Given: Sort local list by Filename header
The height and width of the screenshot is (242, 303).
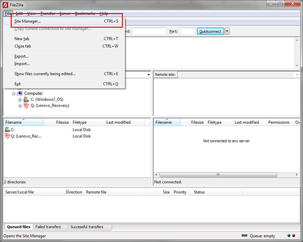Looking at the screenshot, I should (x=24, y=122).
